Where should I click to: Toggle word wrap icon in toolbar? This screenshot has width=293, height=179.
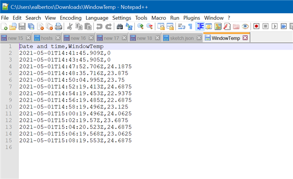181,26
